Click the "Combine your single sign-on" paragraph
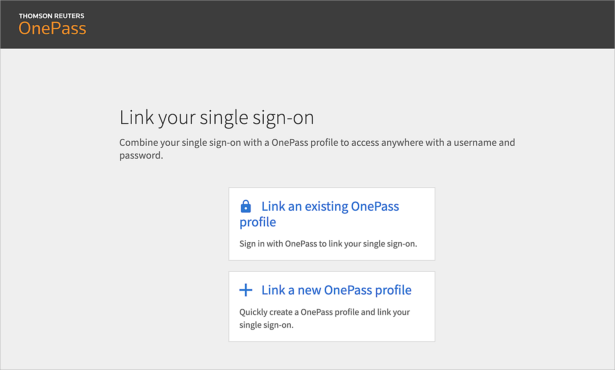Image resolution: width=615 pixels, height=370 pixels. 317,142
